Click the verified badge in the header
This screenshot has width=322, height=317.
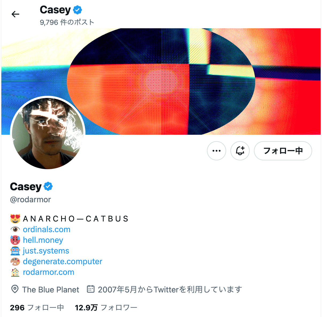77,10
